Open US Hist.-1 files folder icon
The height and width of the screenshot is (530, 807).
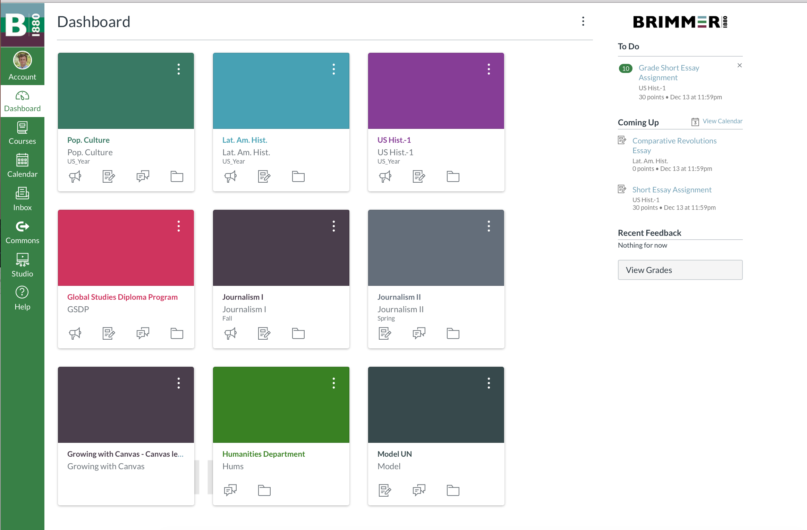[x=453, y=176]
